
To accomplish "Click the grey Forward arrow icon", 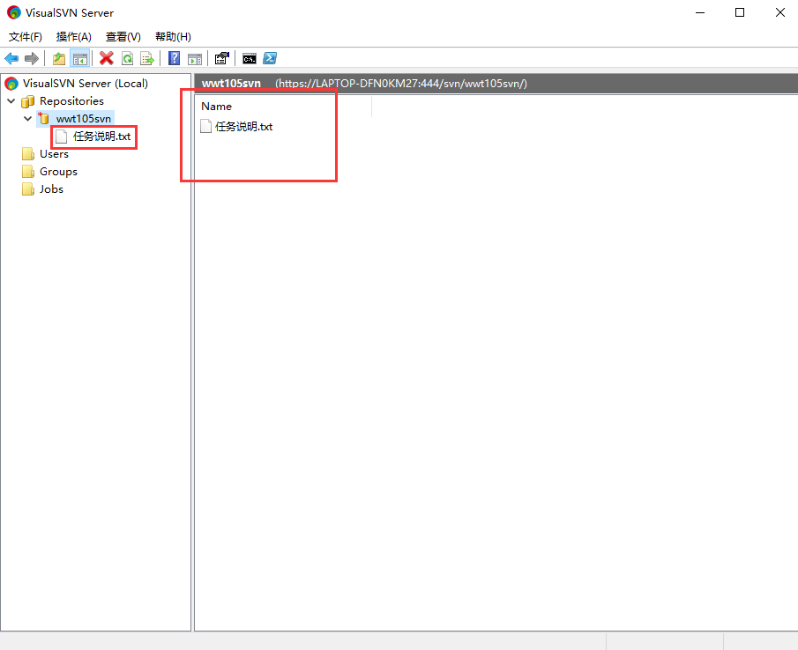I will pyautogui.click(x=31, y=59).
